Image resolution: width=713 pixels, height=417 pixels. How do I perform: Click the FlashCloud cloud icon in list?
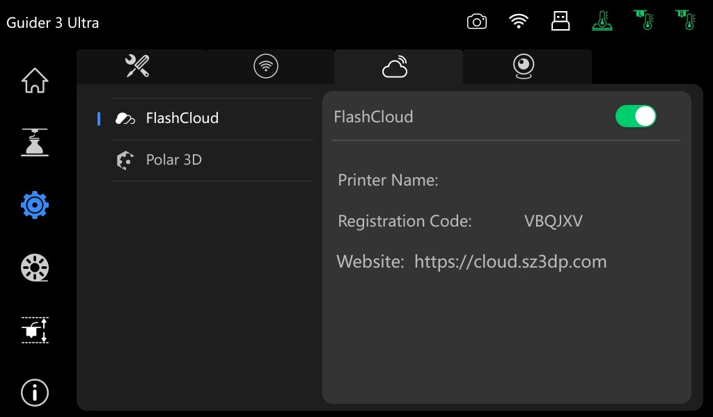tap(125, 119)
